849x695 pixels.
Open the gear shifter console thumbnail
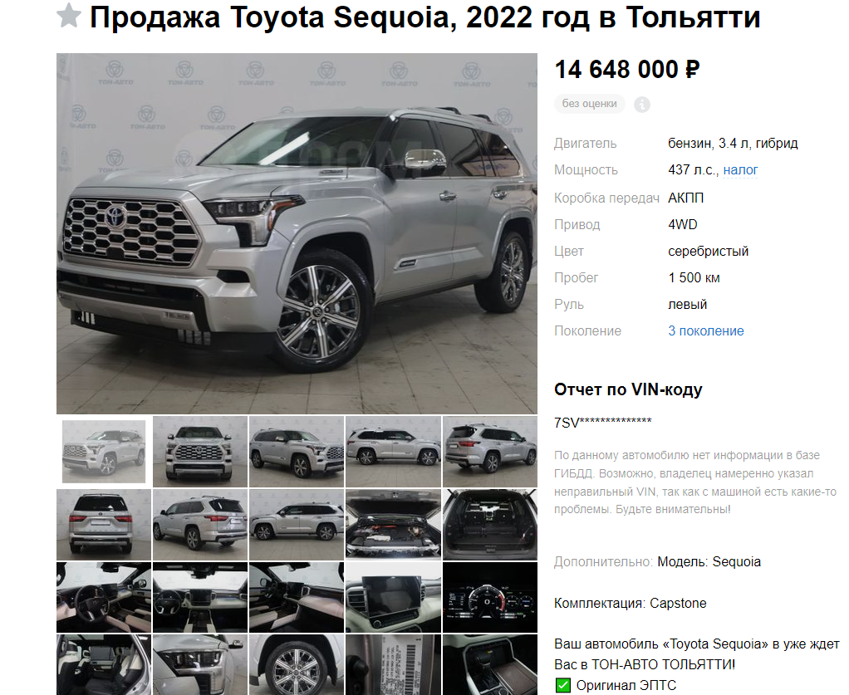[x=490, y=664]
